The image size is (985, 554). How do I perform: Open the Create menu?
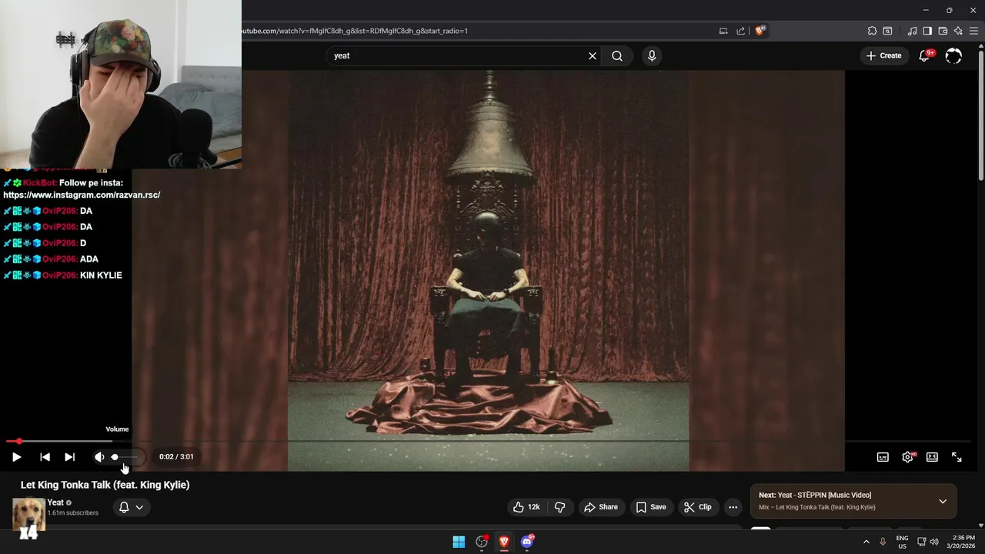tap(883, 55)
